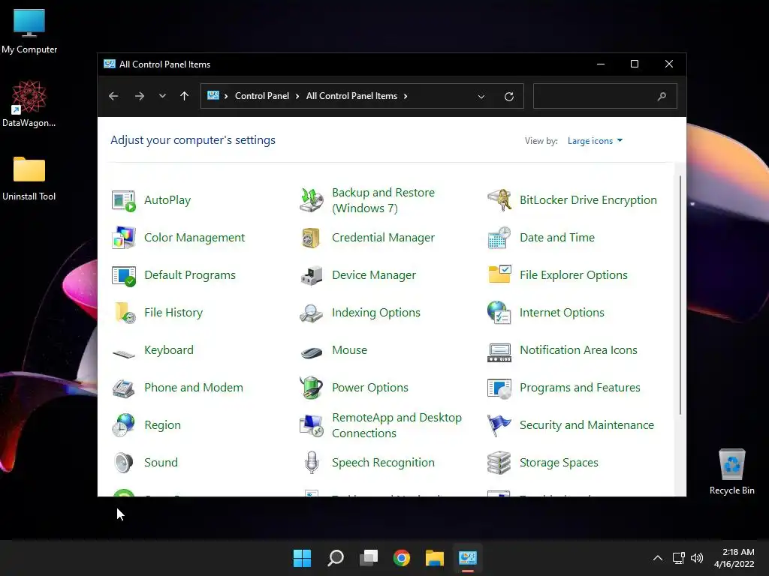769x576 pixels.
Task: Click the Mouse icon
Action: (x=312, y=352)
